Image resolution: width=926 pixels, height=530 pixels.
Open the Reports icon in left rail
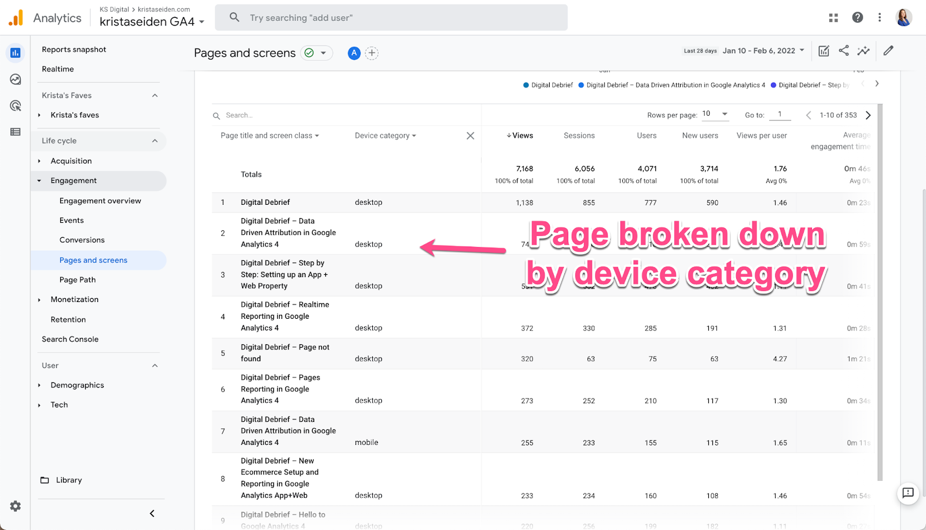pos(16,53)
